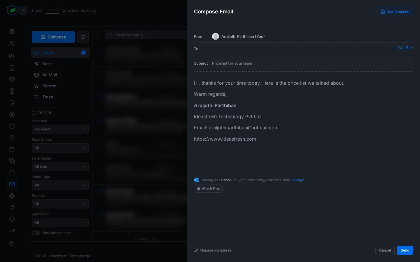This screenshot has height=262, width=420.
Task: Click the sender avatar next to From
Action: click(x=216, y=36)
